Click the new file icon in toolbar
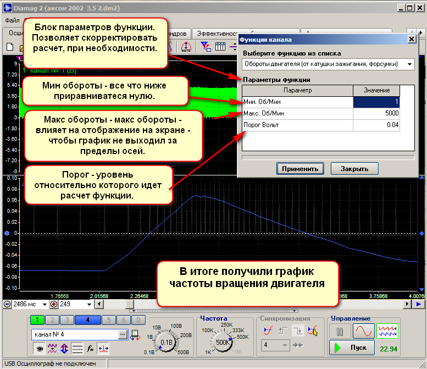This screenshot has width=427, height=369. [10, 47]
